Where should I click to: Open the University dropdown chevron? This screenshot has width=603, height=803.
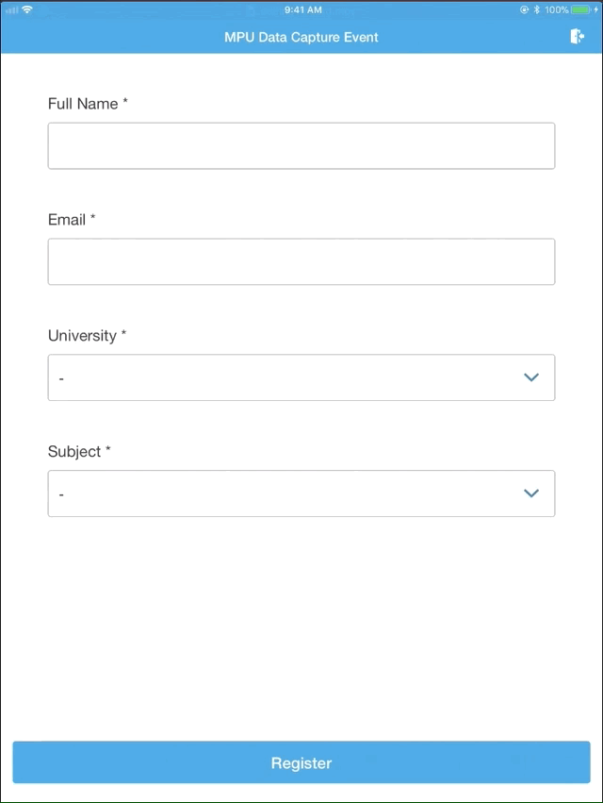click(x=531, y=377)
